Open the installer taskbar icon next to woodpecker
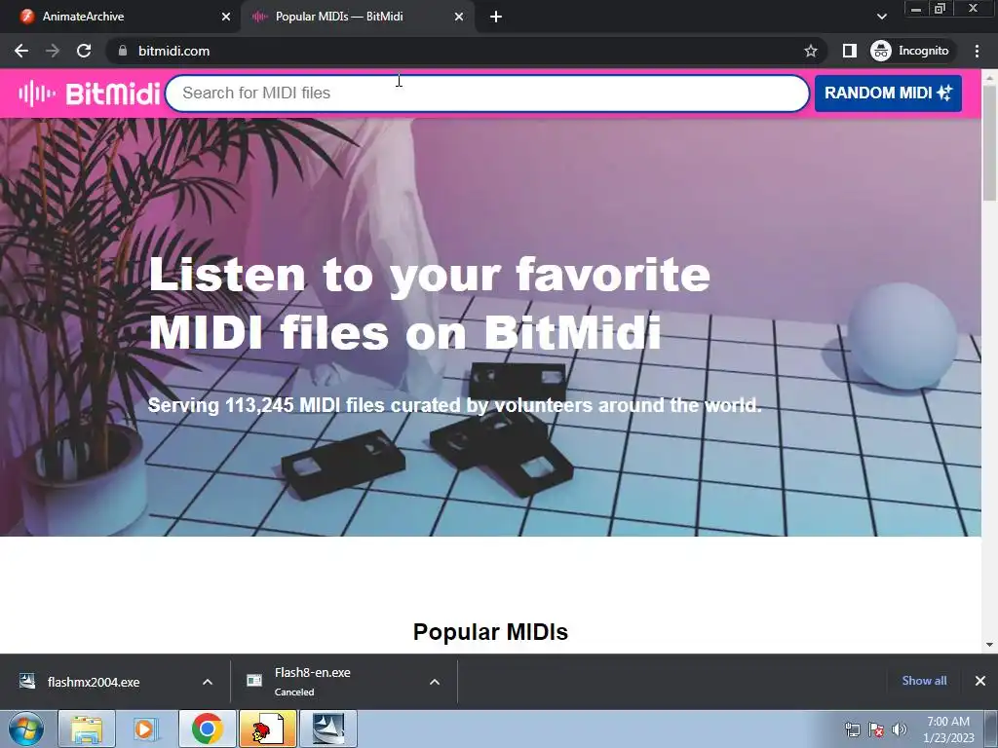 point(328,729)
